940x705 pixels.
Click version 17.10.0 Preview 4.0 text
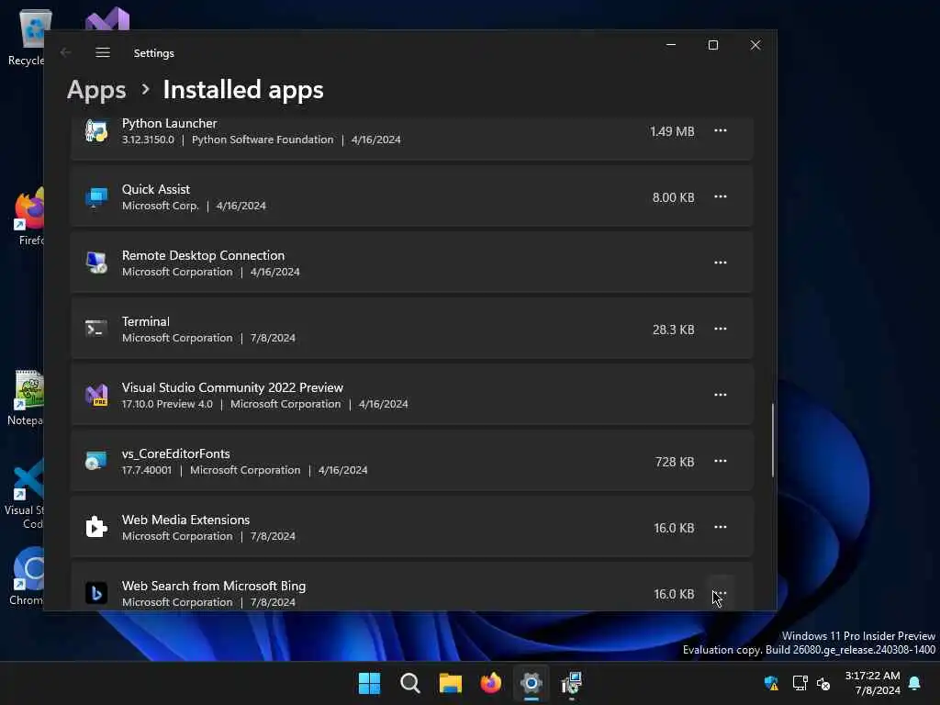click(x=167, y=404)
